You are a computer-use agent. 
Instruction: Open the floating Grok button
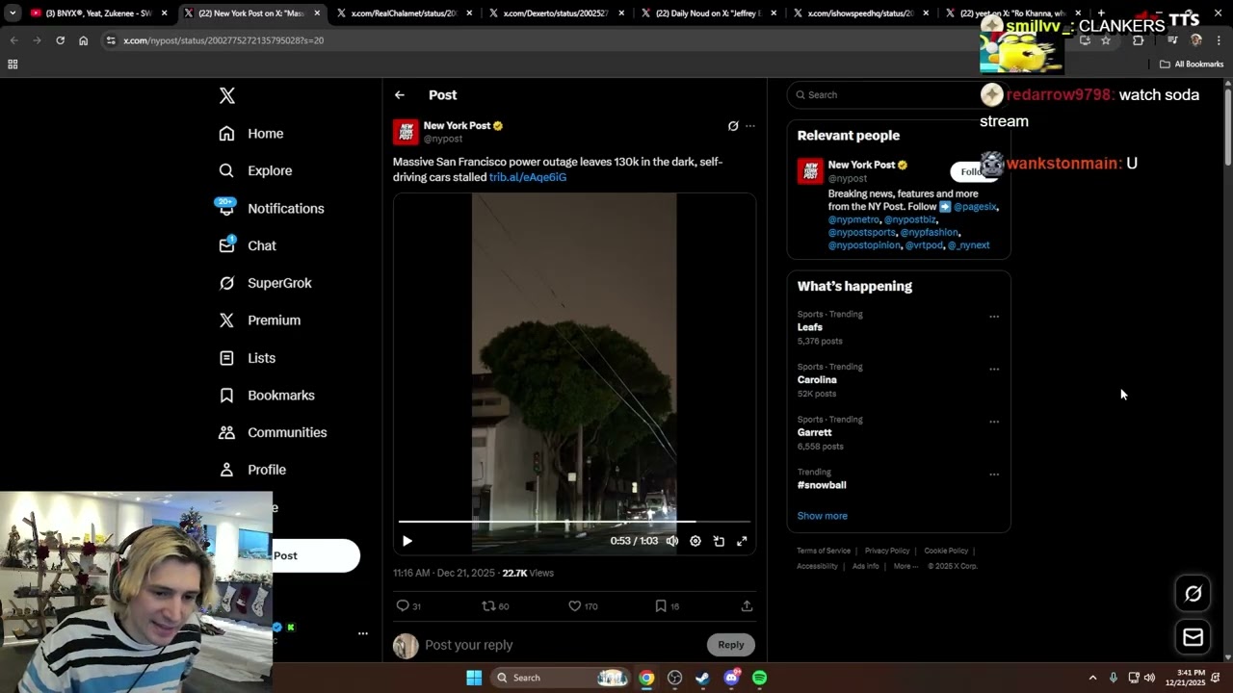[1193, 594]
